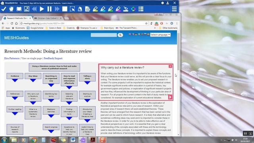Select the magenta highlighter in Read&Write
This screenshot has height=143, width=254.
118,9
